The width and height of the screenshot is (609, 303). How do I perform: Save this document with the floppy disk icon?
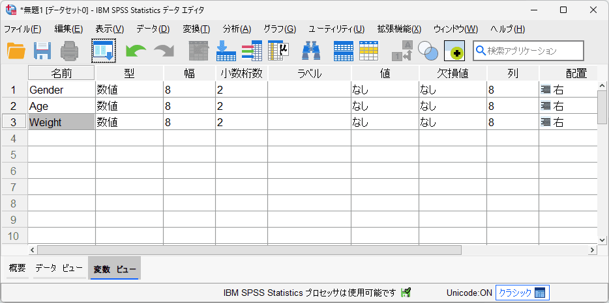43,51
